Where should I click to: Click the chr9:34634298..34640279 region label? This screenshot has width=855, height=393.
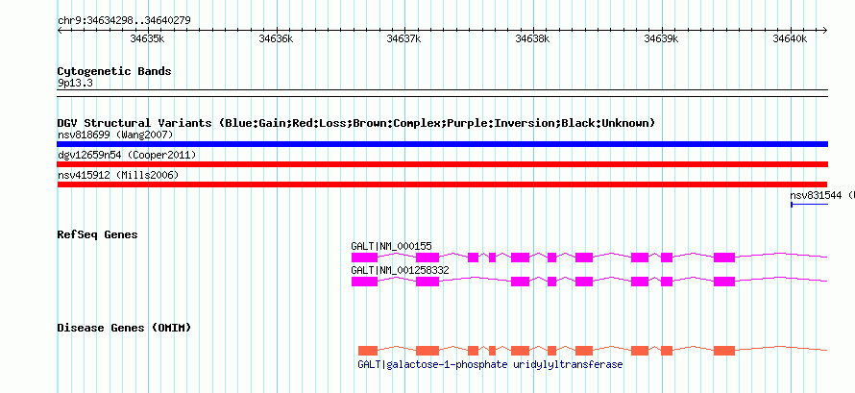click(x=124, y=21)
